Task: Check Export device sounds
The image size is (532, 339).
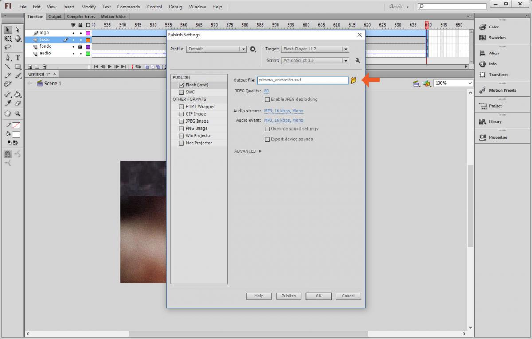Action: tap(267, 139)
